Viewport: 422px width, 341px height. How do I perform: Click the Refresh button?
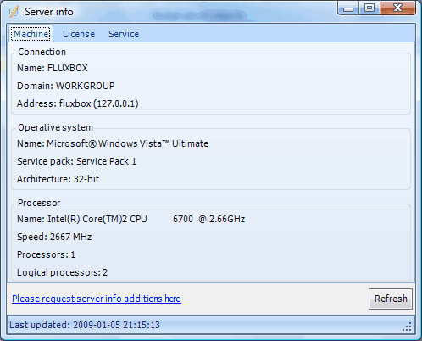coord(391,299)
